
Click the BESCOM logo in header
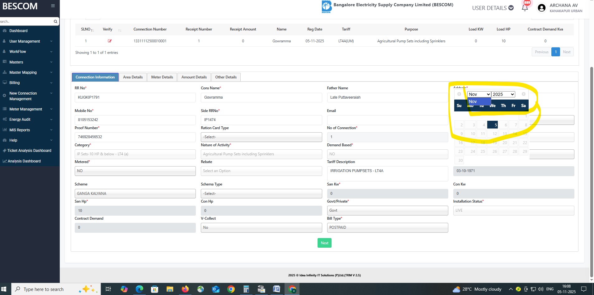[x=327, y=7]
